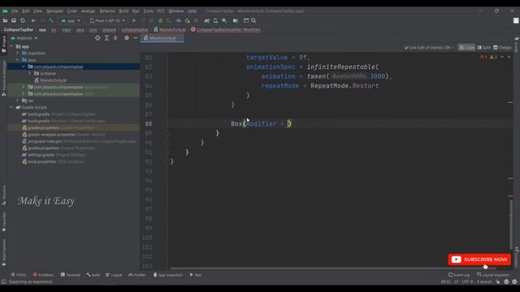Sync project with Gradle files icon
Image resolution: width=520 pixels, height=292 pixels.
point(206,20)
